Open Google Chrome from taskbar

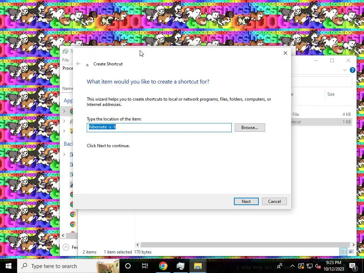tap(163, 266)
